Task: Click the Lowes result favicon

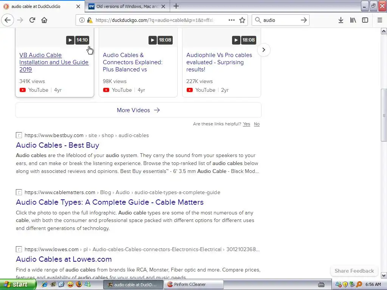Action: (x=19, y=249)
